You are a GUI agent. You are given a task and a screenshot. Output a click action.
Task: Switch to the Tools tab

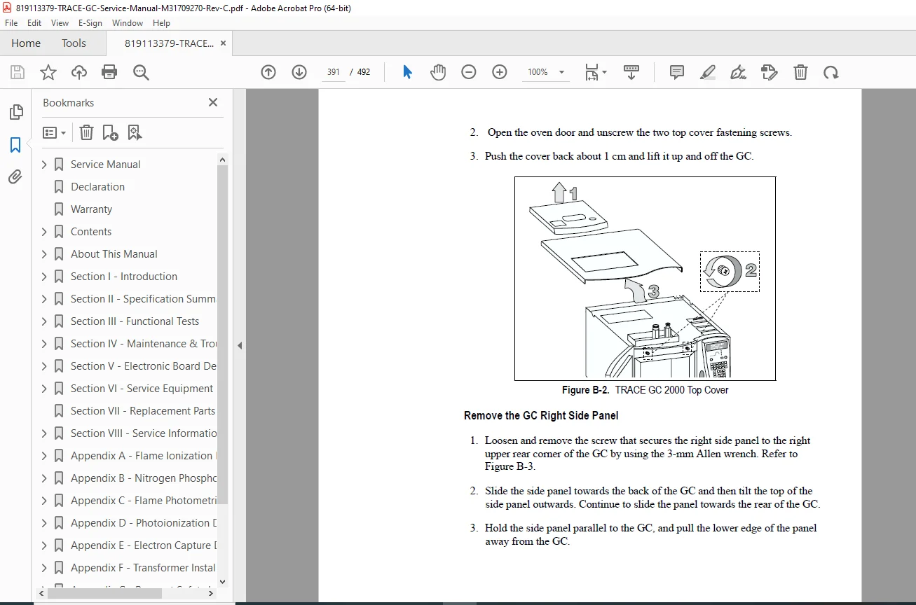[x=74, y=43]
